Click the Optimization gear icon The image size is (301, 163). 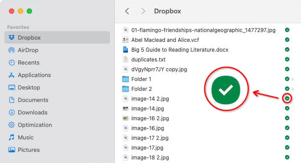point(12,125)
